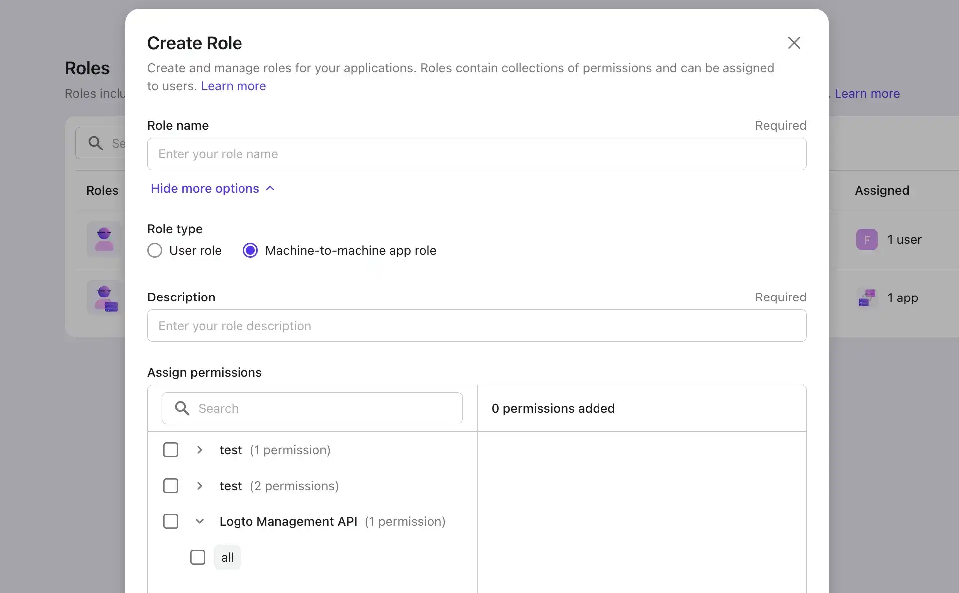The height and width of the screenshot is (593, 959).
Task: Check the first test resource checkbox
Action: 171,450
